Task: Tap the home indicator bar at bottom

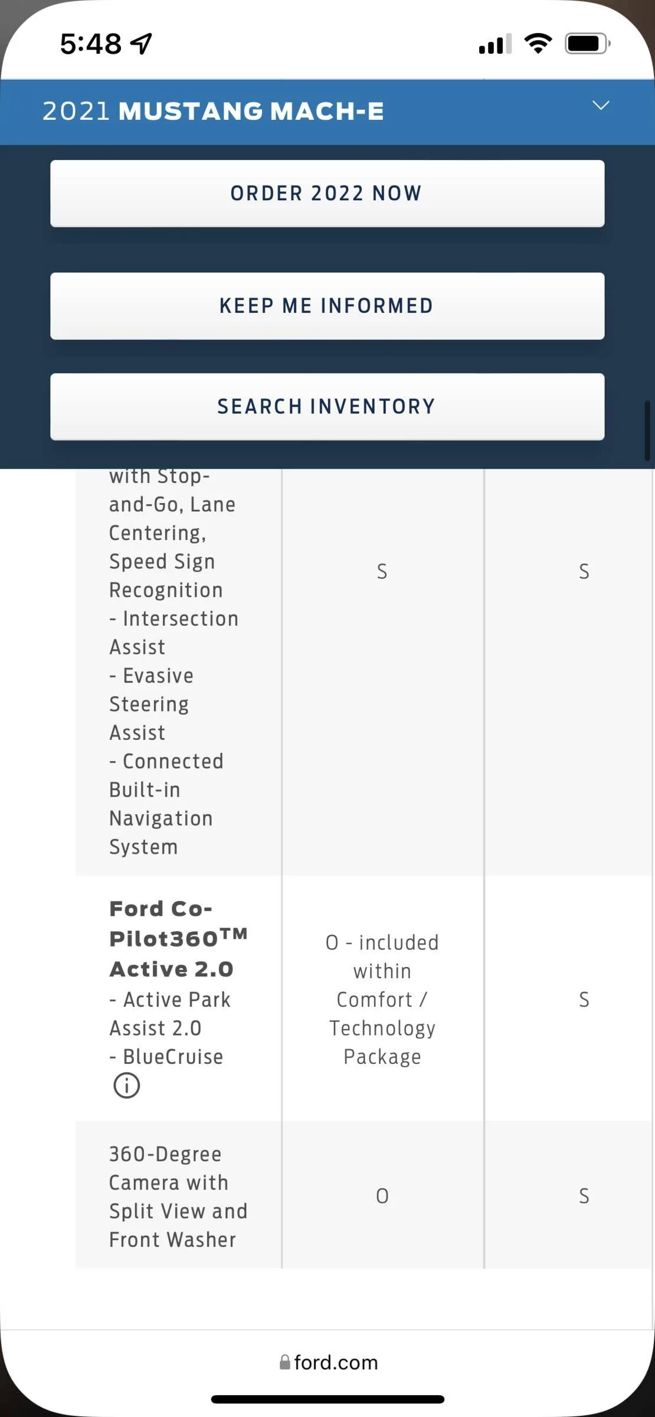Action: [327, 1399]
